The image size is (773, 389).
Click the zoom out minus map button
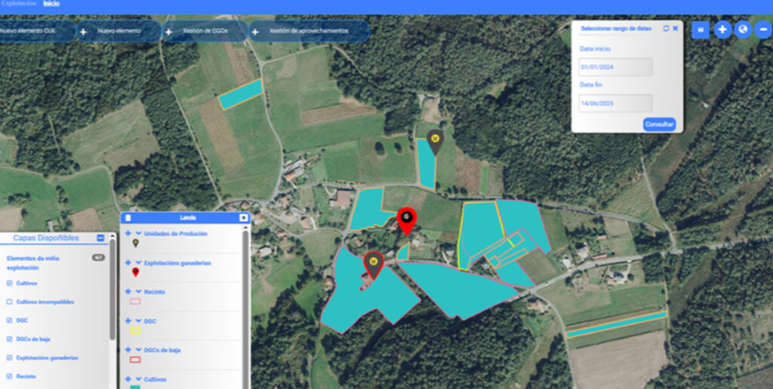pos(762,30)
